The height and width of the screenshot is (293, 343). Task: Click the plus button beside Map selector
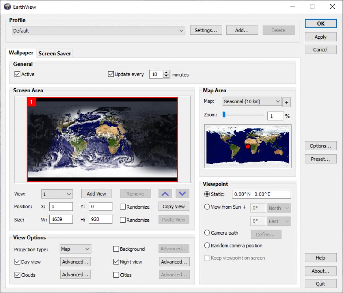(x=286, y=102)
